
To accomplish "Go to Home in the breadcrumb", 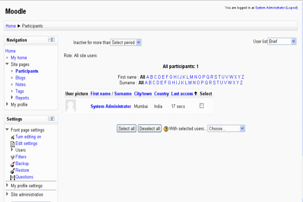I will tap(10, 25).
